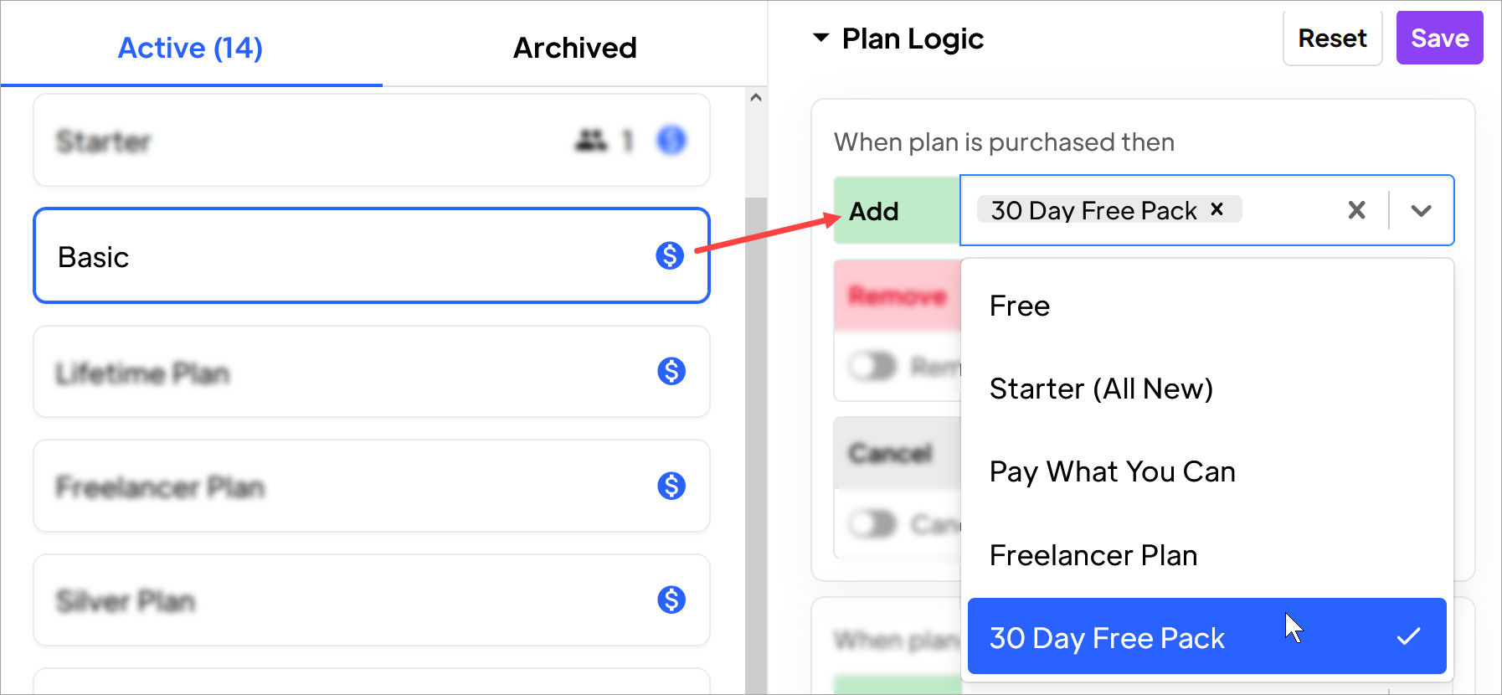Click the Reset button
The image size is (1502, 695).
(x=1332, y=37)
